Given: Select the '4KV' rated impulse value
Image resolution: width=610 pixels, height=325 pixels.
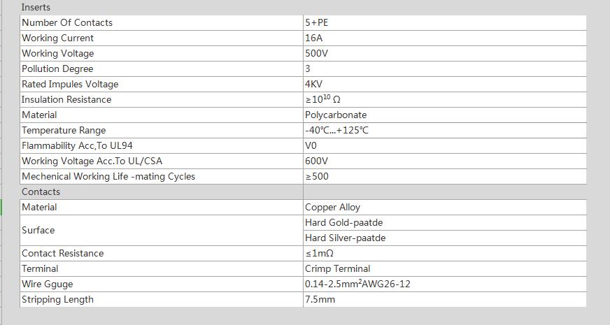Looking at the screenshot, I should click(445, 85).
